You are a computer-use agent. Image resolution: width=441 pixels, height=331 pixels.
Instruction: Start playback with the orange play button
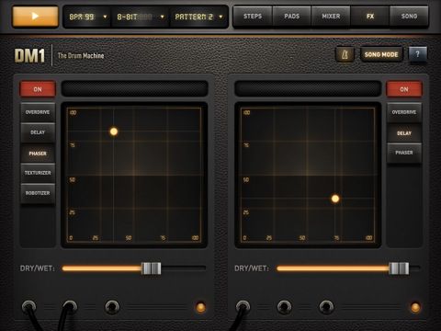click(35, 17)
